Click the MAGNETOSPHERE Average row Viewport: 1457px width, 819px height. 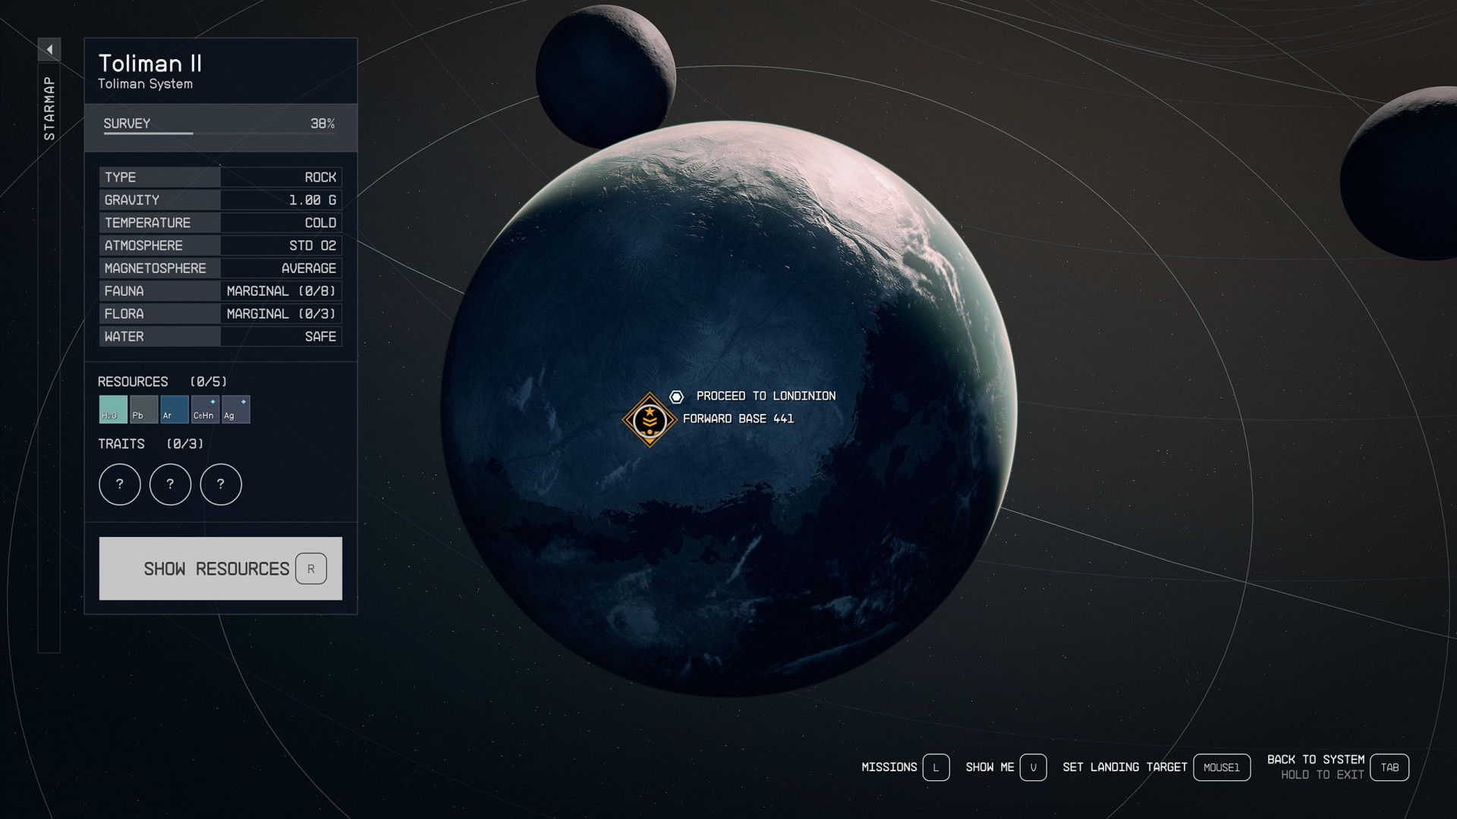[221, 268]
